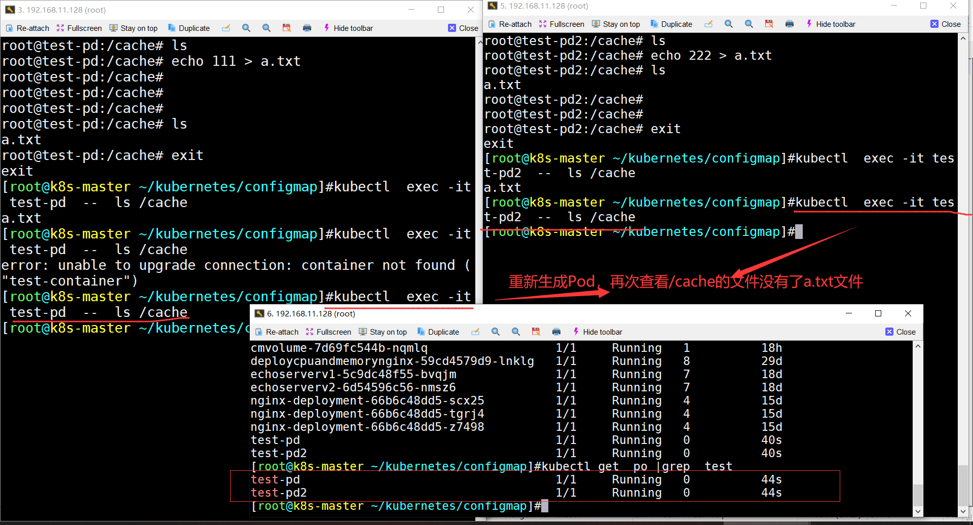Click zoom in magnifier in window 5
Viewport: 973px width, 525px height.
[729, 24]
